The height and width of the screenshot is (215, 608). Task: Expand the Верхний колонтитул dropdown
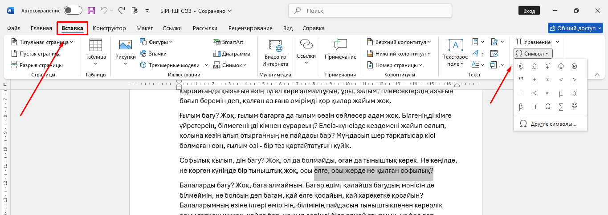(x=399, y=42)
